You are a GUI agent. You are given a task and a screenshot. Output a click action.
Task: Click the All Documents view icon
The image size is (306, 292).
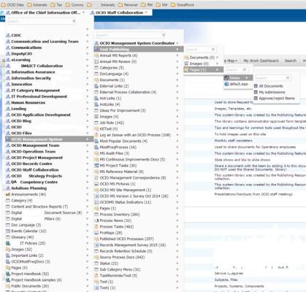[x=256, y=86]
